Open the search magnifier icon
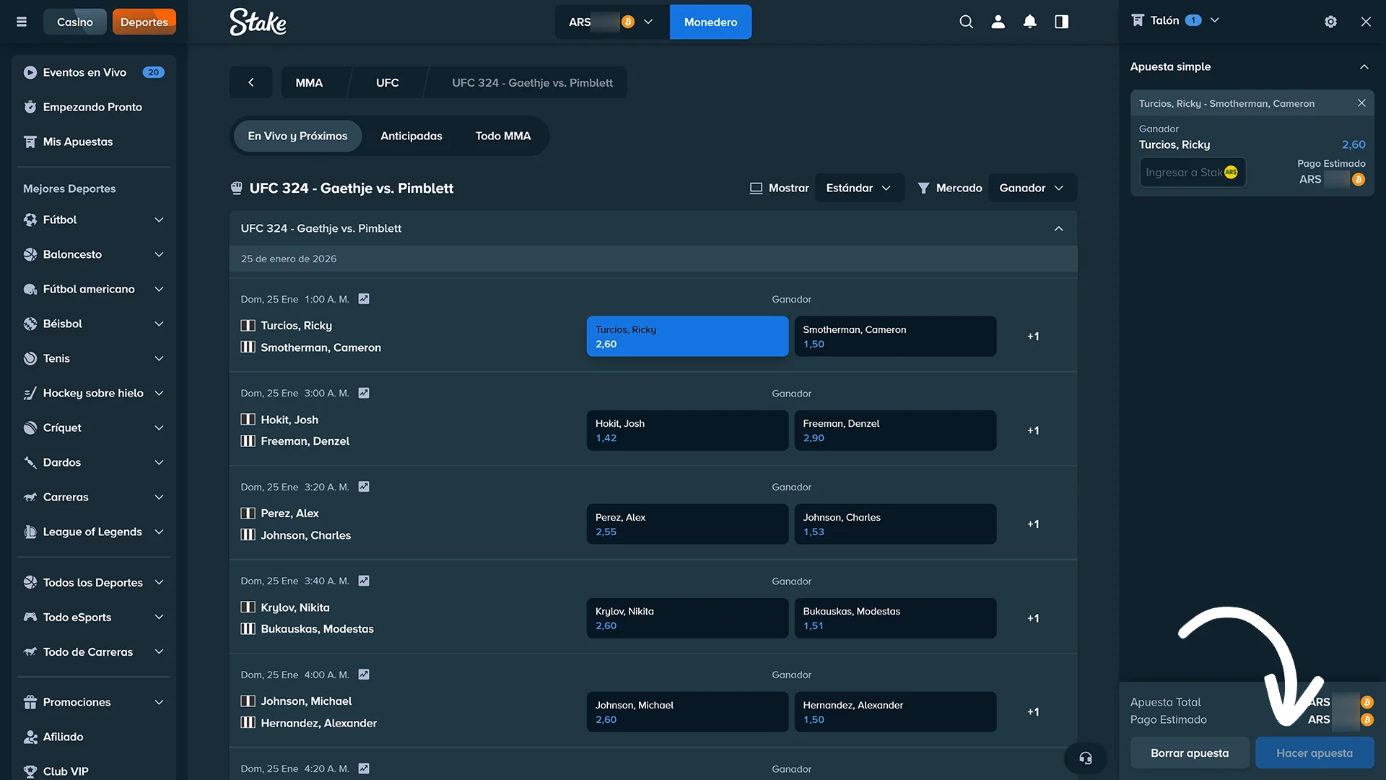The height and width of the screenshot is (780, 1386). pyautogui.click(x=966, y=22)
